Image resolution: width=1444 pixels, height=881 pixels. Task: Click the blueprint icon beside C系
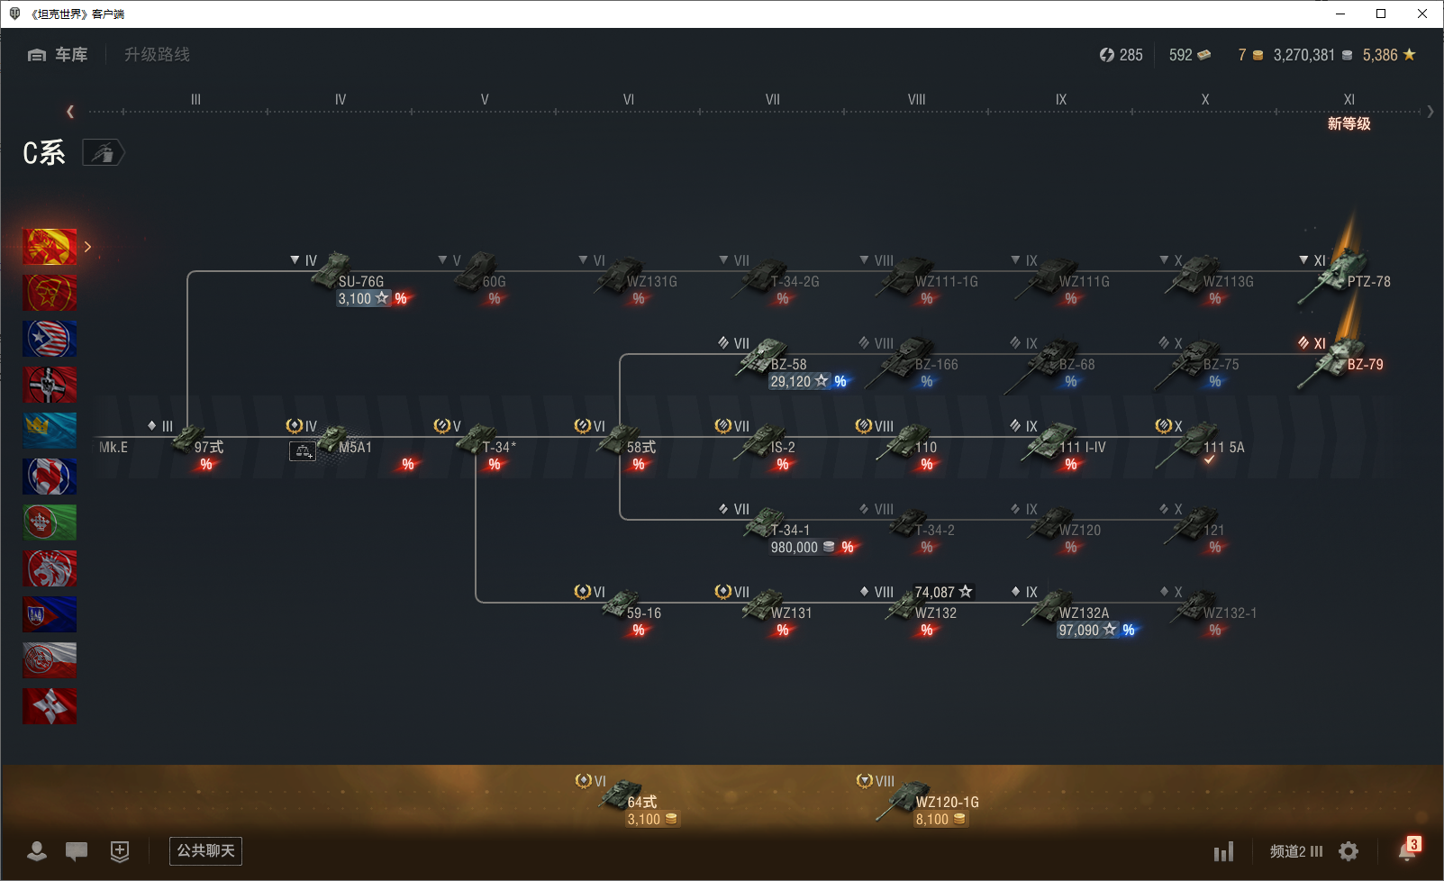[104, 152]
